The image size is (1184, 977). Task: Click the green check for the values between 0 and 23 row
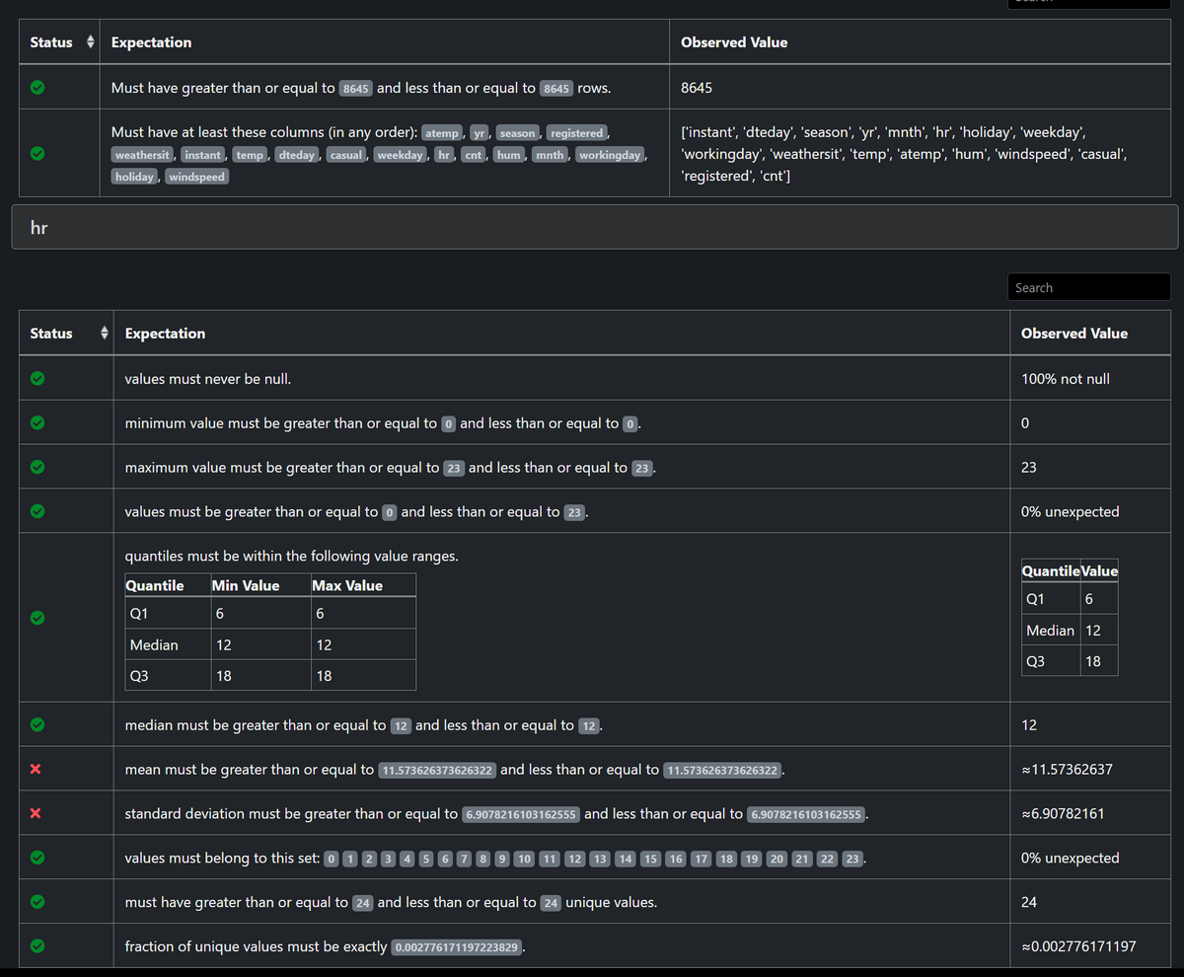pos(37,512)
